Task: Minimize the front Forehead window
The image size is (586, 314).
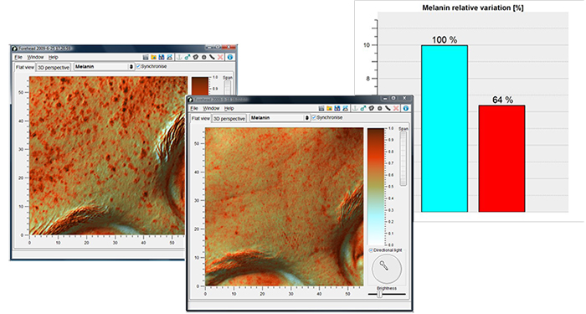Action: coord(385,98)
